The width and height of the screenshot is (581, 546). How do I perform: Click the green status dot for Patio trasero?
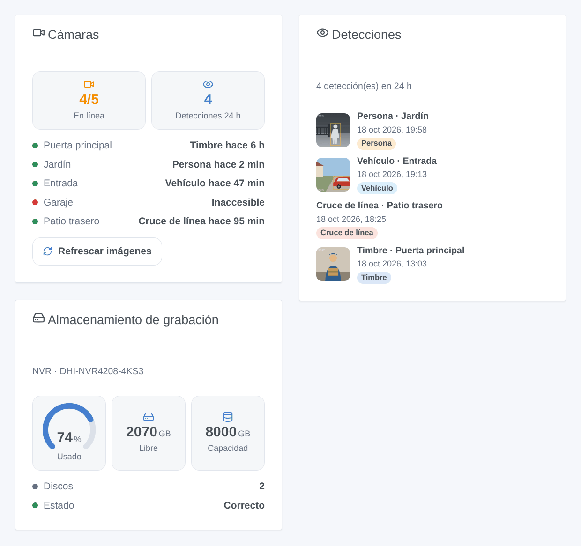(x=35, y=221)
